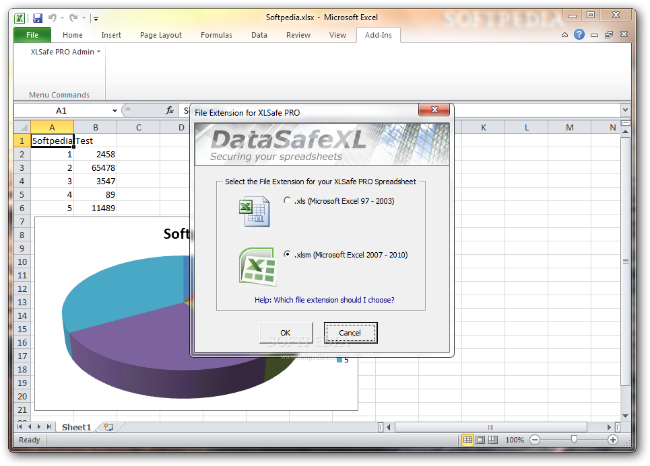
Task: Switch to the Formulas tab
Action: click(216, 35)
